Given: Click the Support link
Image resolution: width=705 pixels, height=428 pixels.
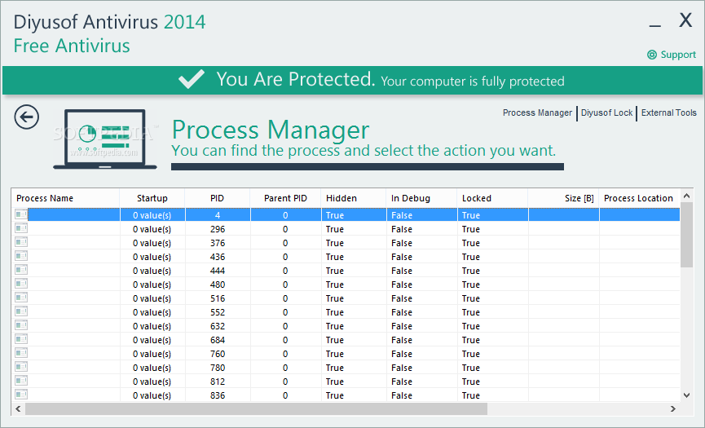Looking at the screenshot, I should (x=678, y=55).
